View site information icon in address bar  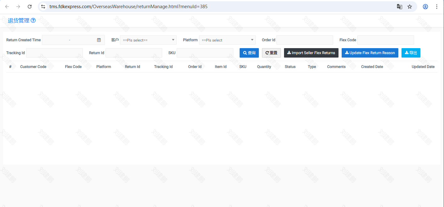pos(43,7)
